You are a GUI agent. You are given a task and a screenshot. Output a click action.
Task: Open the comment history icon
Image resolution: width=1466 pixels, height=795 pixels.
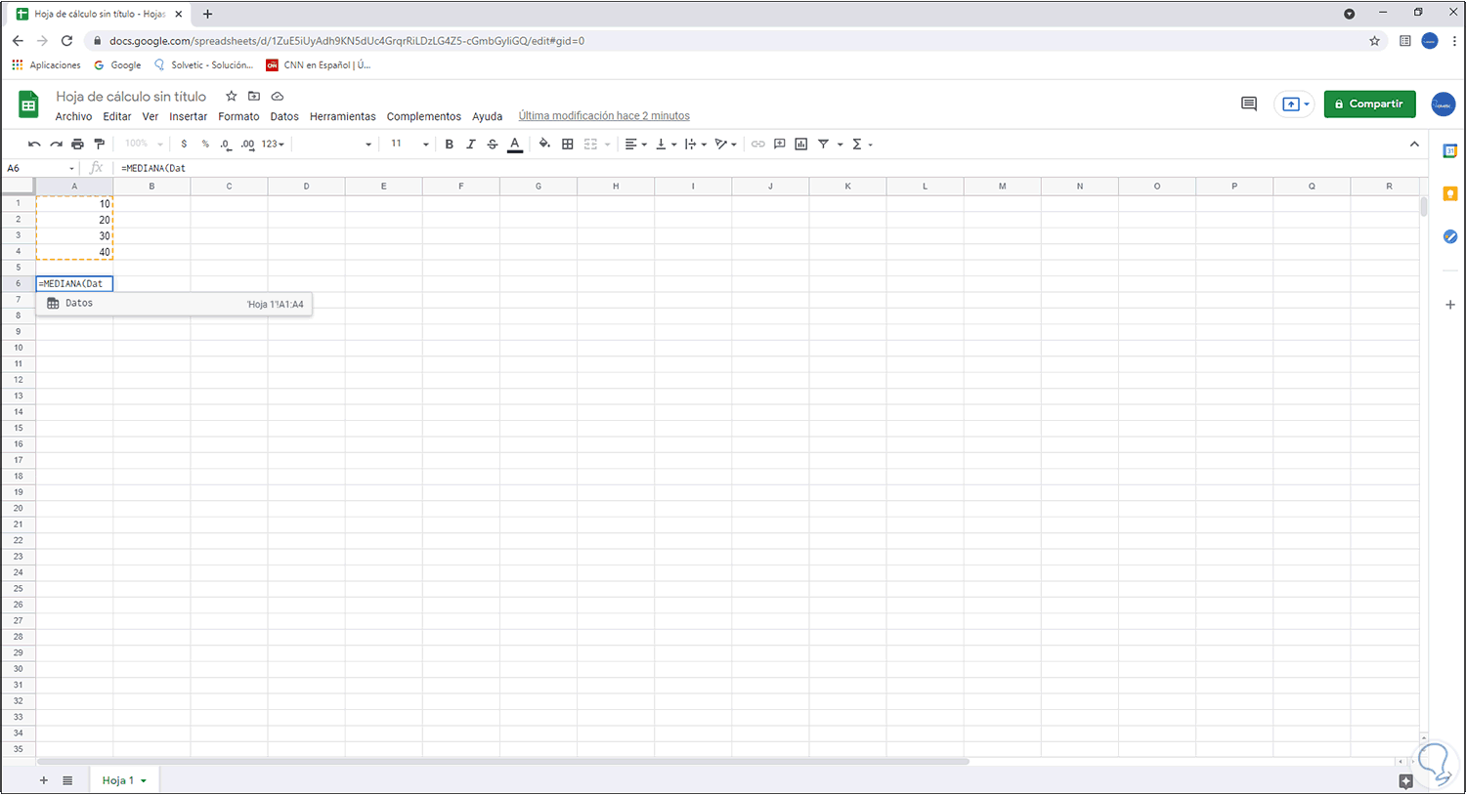[1248, 104]
